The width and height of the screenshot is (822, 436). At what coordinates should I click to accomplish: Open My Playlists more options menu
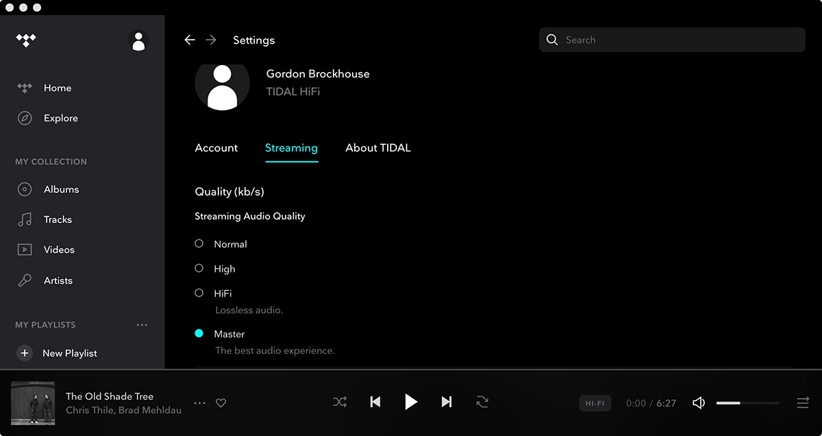(x=142, y=325)
